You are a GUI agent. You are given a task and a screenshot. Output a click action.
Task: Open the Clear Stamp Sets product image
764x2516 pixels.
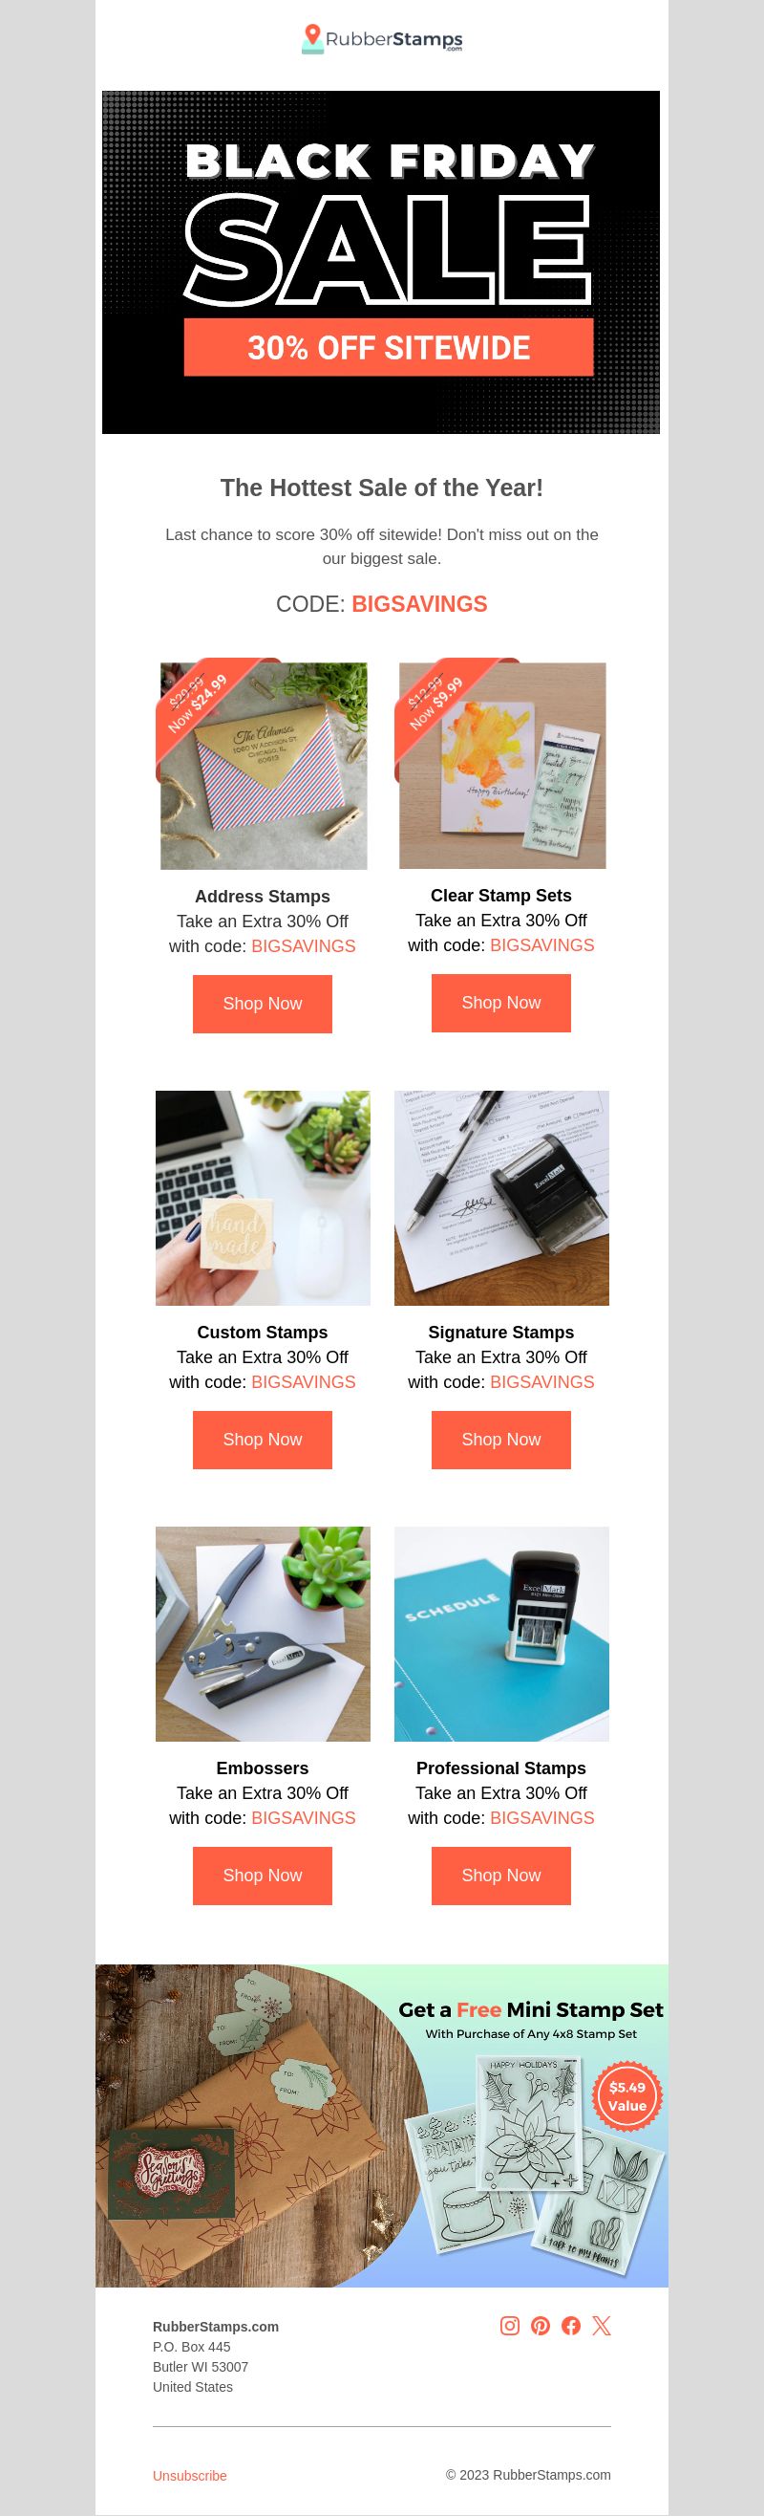coord(500,764)
